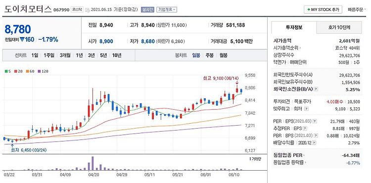Click 저가 value 8,680
Viewport: 371px width, 183px height.
coord(148,42)
